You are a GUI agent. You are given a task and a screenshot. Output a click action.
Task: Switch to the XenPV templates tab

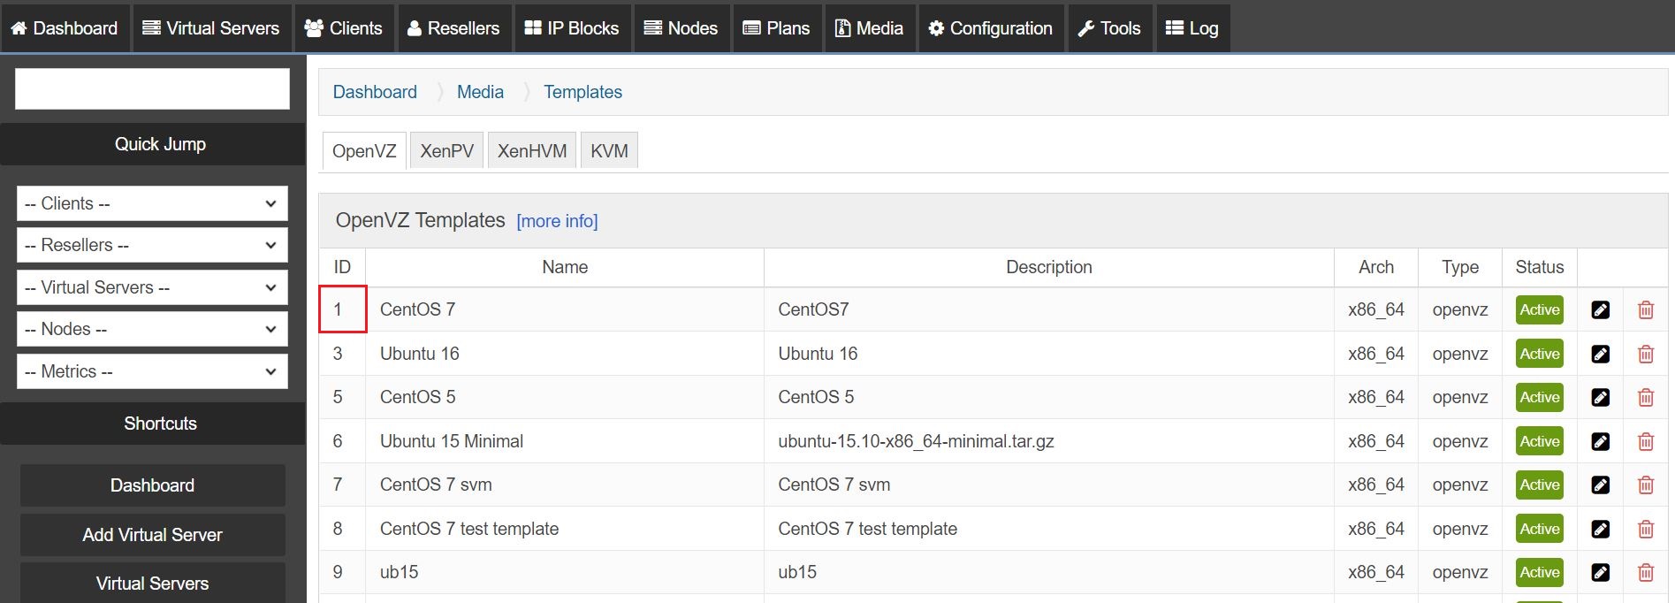pyautogui.click(x=446, y=151)
